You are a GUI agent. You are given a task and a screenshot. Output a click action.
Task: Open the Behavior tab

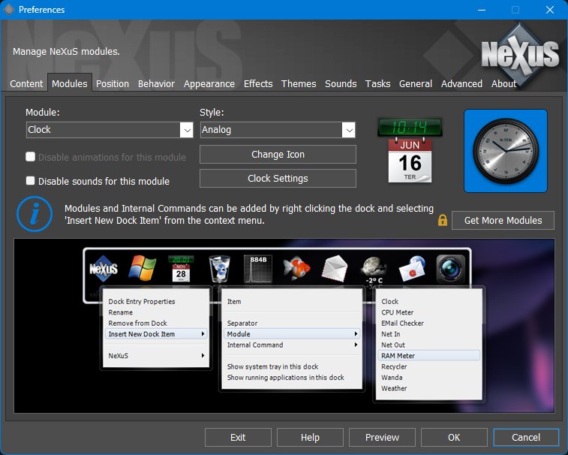156,84
